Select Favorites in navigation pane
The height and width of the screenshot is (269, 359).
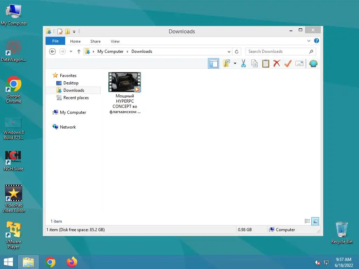point(68,76)
